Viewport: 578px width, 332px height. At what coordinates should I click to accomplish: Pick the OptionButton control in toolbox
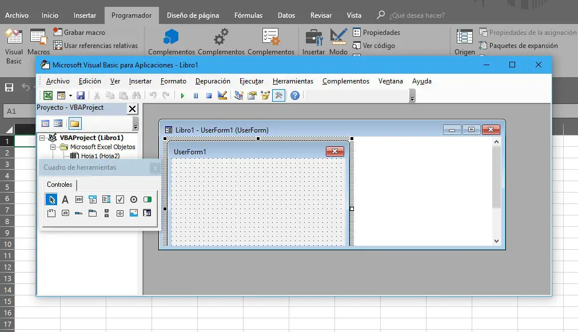point(133,199)
